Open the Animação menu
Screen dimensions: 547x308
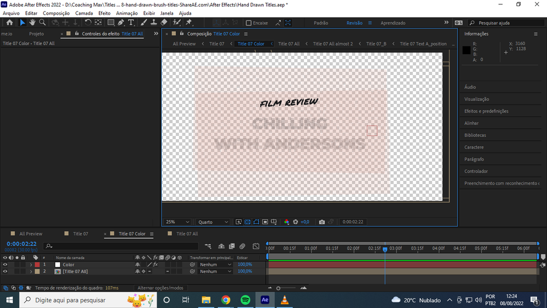tap(126, 13)
